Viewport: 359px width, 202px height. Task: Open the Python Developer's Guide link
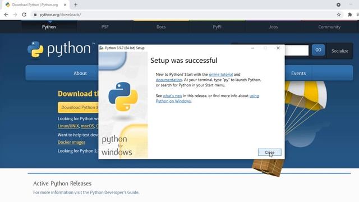click(114, 192)
